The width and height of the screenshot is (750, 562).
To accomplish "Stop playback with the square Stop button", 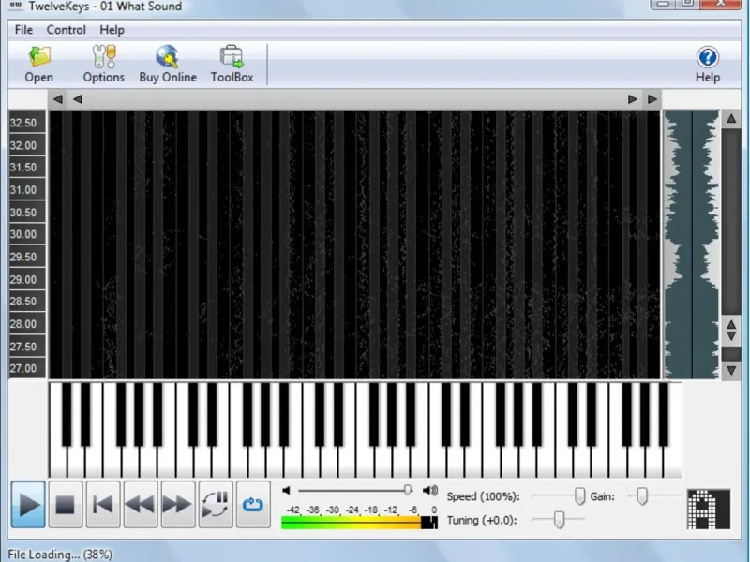I will tap(65, 505).
